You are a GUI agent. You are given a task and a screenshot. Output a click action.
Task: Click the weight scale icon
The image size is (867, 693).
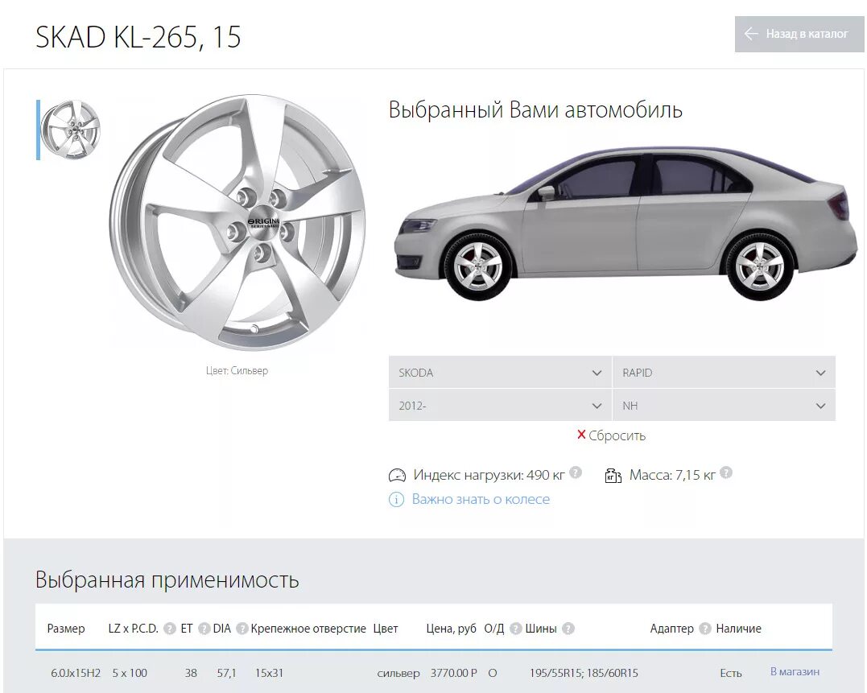pyautogui.click(x=613, y=475)
